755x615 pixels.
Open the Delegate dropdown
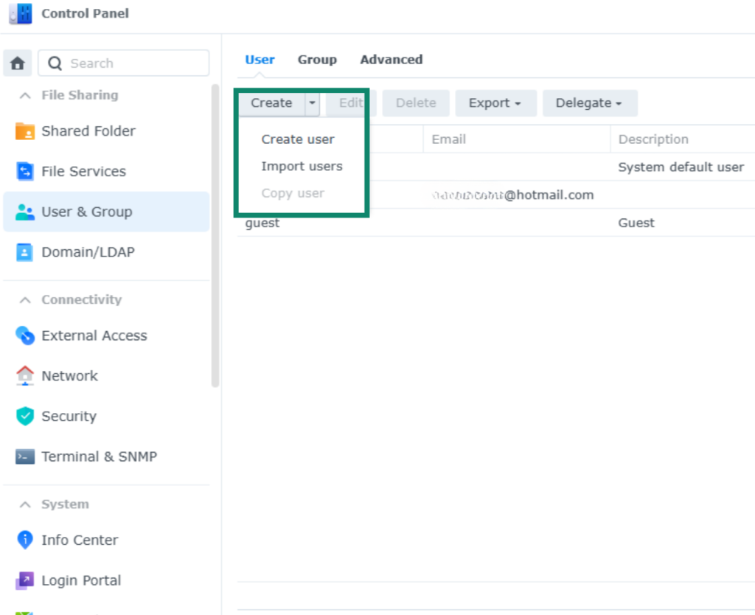point(589,103)
